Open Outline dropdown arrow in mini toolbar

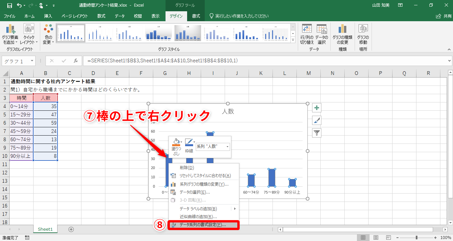point(194,142)
